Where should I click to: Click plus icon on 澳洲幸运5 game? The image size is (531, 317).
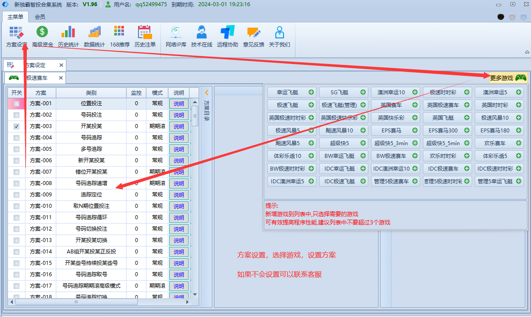click(519, 92)
